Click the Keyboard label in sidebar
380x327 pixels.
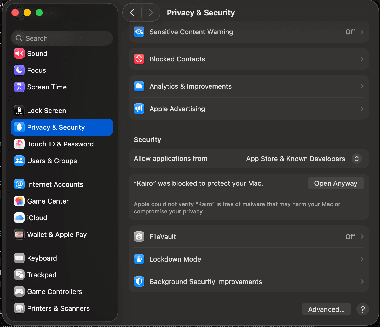[42, 258]
